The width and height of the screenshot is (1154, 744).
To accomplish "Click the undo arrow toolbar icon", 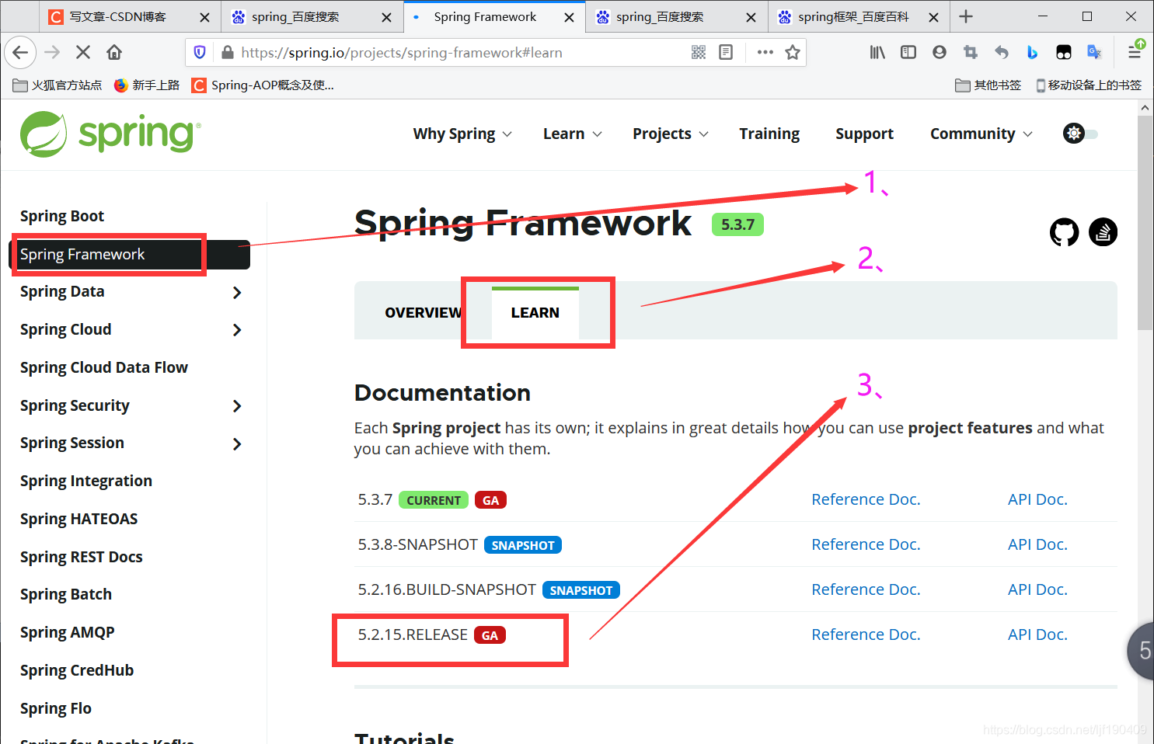I will [x=1002, y=52].
